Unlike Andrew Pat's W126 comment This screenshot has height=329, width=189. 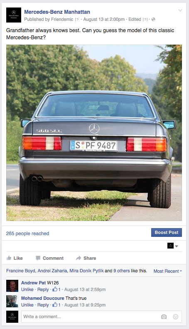(27, 289)
